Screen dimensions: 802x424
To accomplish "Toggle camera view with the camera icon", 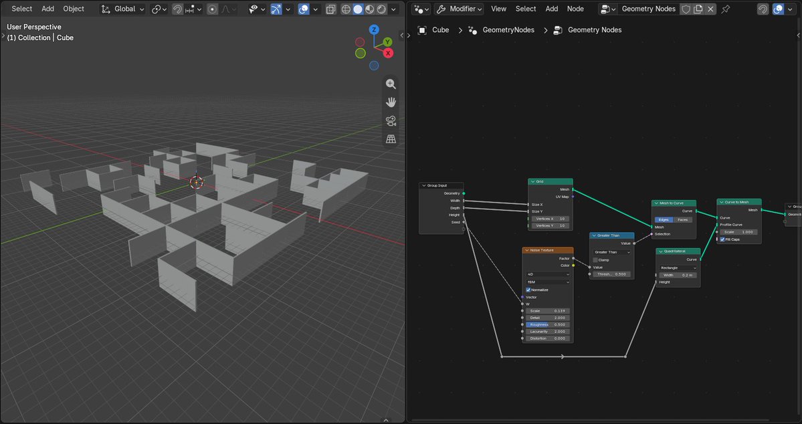I will [x=391, y=120].
